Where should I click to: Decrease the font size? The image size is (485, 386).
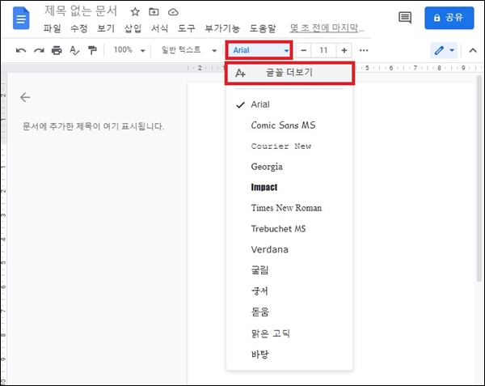pyautogui.click(x=304, y=50)
